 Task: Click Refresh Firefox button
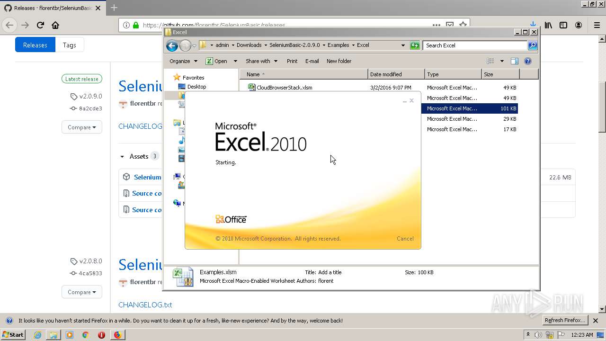click(565, 320)
